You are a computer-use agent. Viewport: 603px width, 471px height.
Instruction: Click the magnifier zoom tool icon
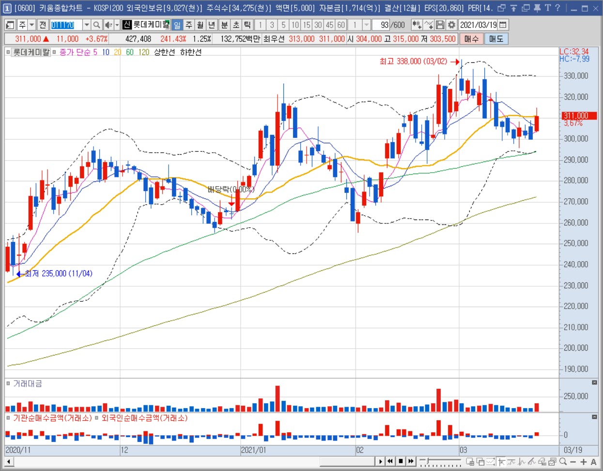[x=563, y=462]
